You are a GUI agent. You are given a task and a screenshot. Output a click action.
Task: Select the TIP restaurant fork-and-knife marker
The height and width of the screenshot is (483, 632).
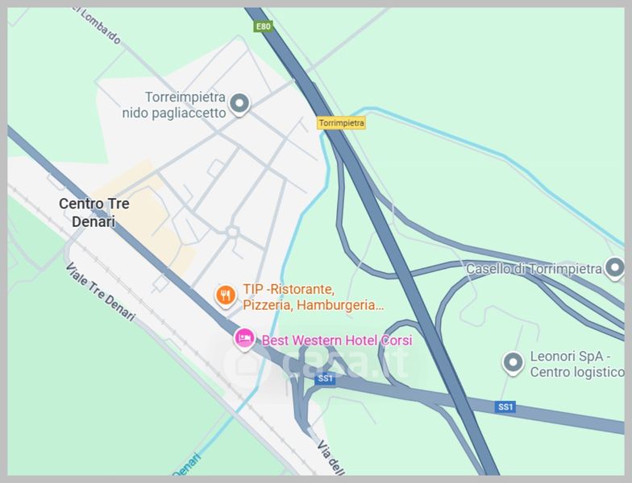click(x=226, y=296)
